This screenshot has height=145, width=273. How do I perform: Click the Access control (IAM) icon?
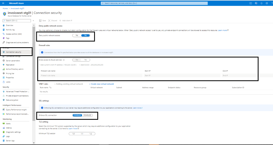click(x=4, y=34)
